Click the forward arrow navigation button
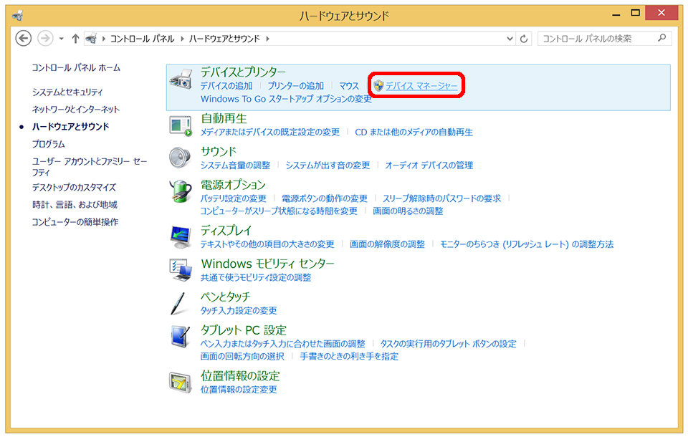This screenshot has height=437, width=688. (x=44, y=39)
